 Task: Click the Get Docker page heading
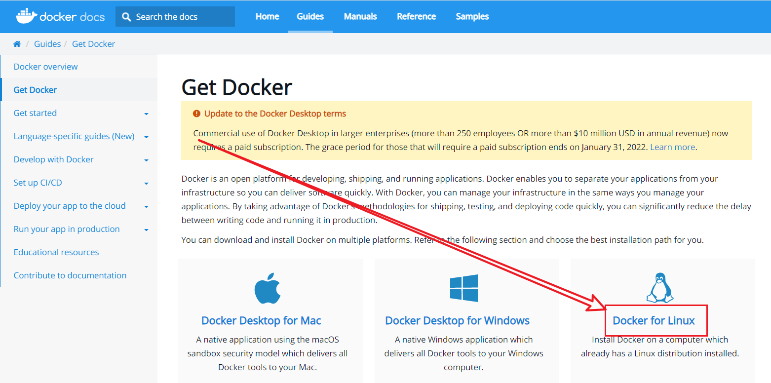click(237, 87)
